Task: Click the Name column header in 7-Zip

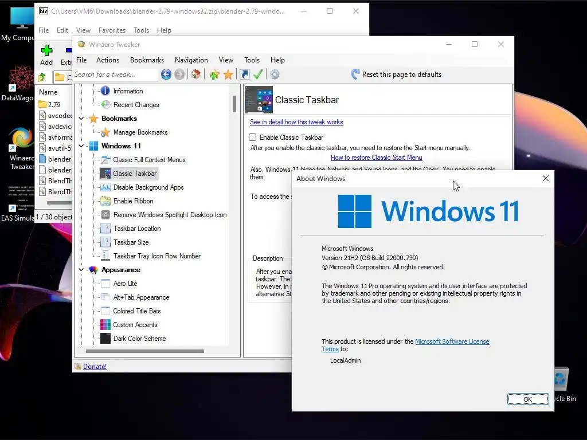Action: [x=48, y=92]
